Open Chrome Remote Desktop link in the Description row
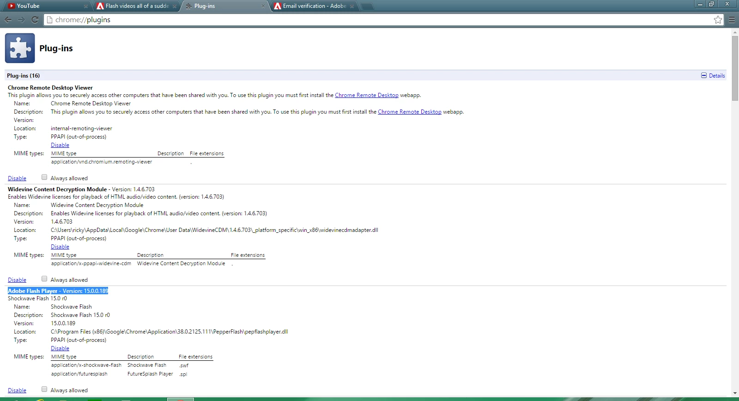739x401 pixels. pos(410,112)
